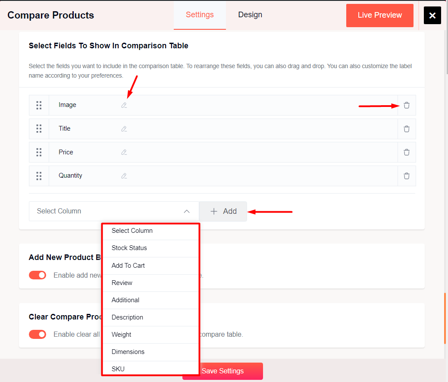This screenshot has width=448, height=382.
Task: Turn off Clear Compare Products toggle
Action: (38, 334)
